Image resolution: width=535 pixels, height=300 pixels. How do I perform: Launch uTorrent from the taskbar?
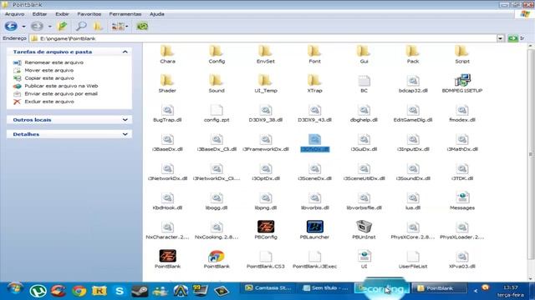(38, 291)
